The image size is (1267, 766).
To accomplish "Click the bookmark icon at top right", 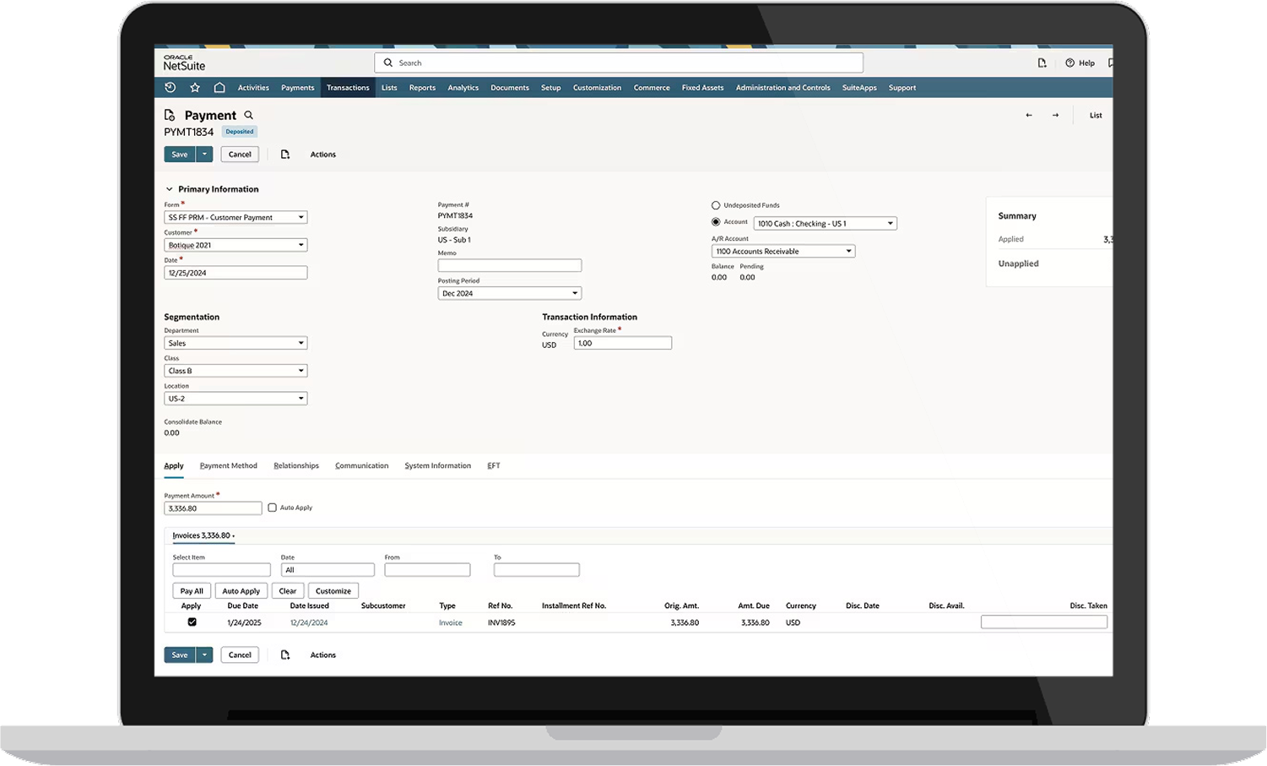I will coord(1109,62).
